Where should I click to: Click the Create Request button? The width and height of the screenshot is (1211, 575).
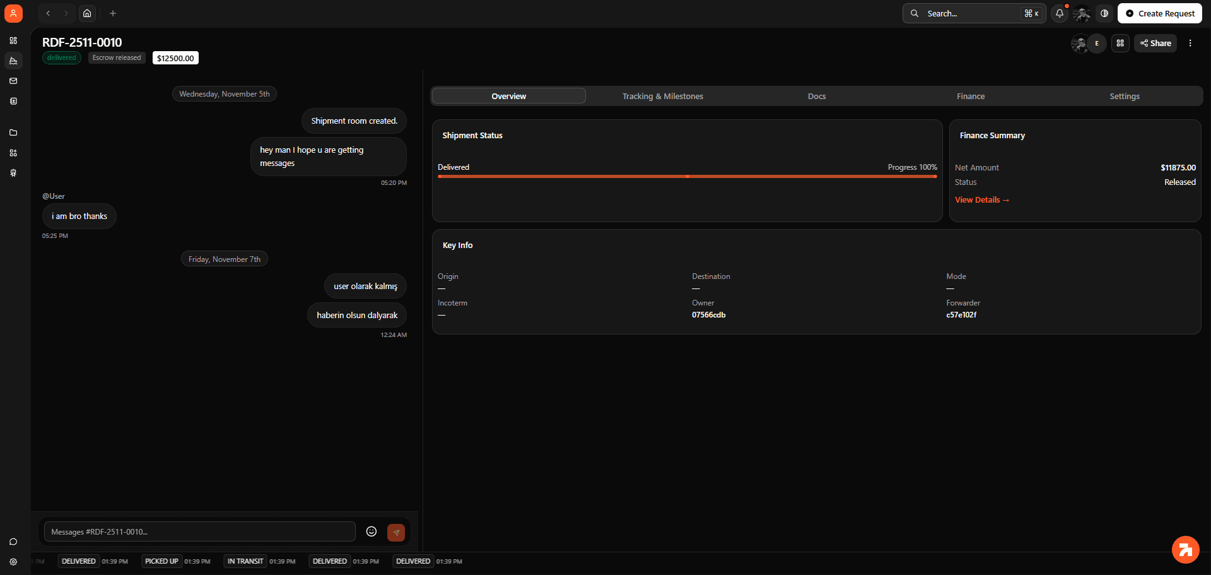[1159, 13]
